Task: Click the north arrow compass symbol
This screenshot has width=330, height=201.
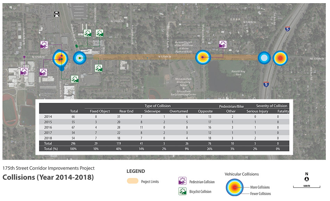Action: [x=307, y=179]
